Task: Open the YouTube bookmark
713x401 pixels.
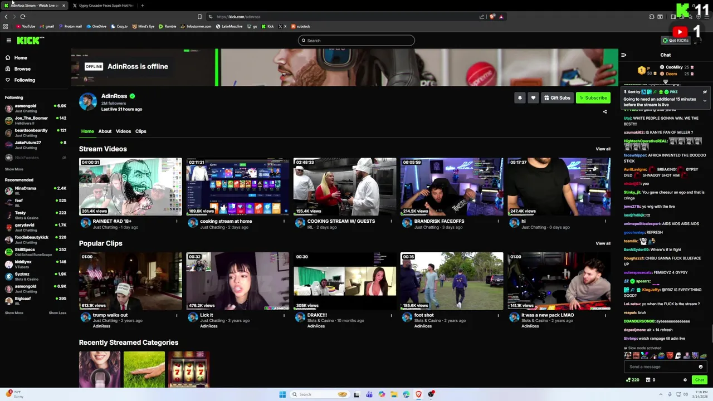Action: point(26,27)
